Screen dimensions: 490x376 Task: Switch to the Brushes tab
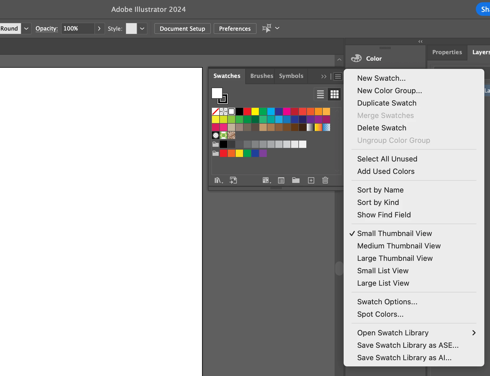coord(262,76)
